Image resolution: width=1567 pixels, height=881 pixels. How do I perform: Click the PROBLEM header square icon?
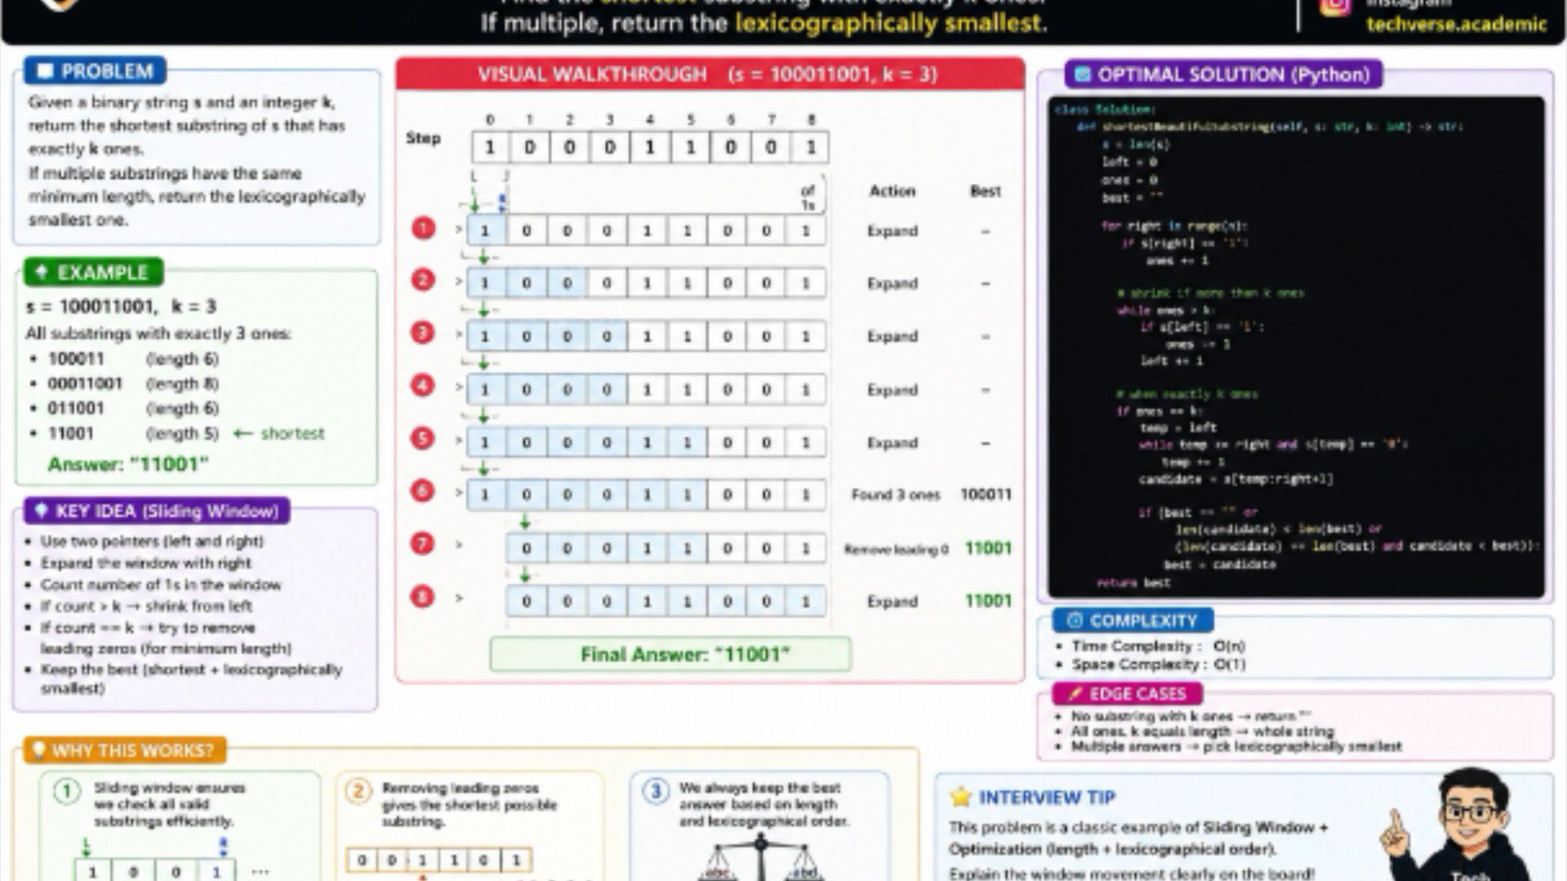46,71
